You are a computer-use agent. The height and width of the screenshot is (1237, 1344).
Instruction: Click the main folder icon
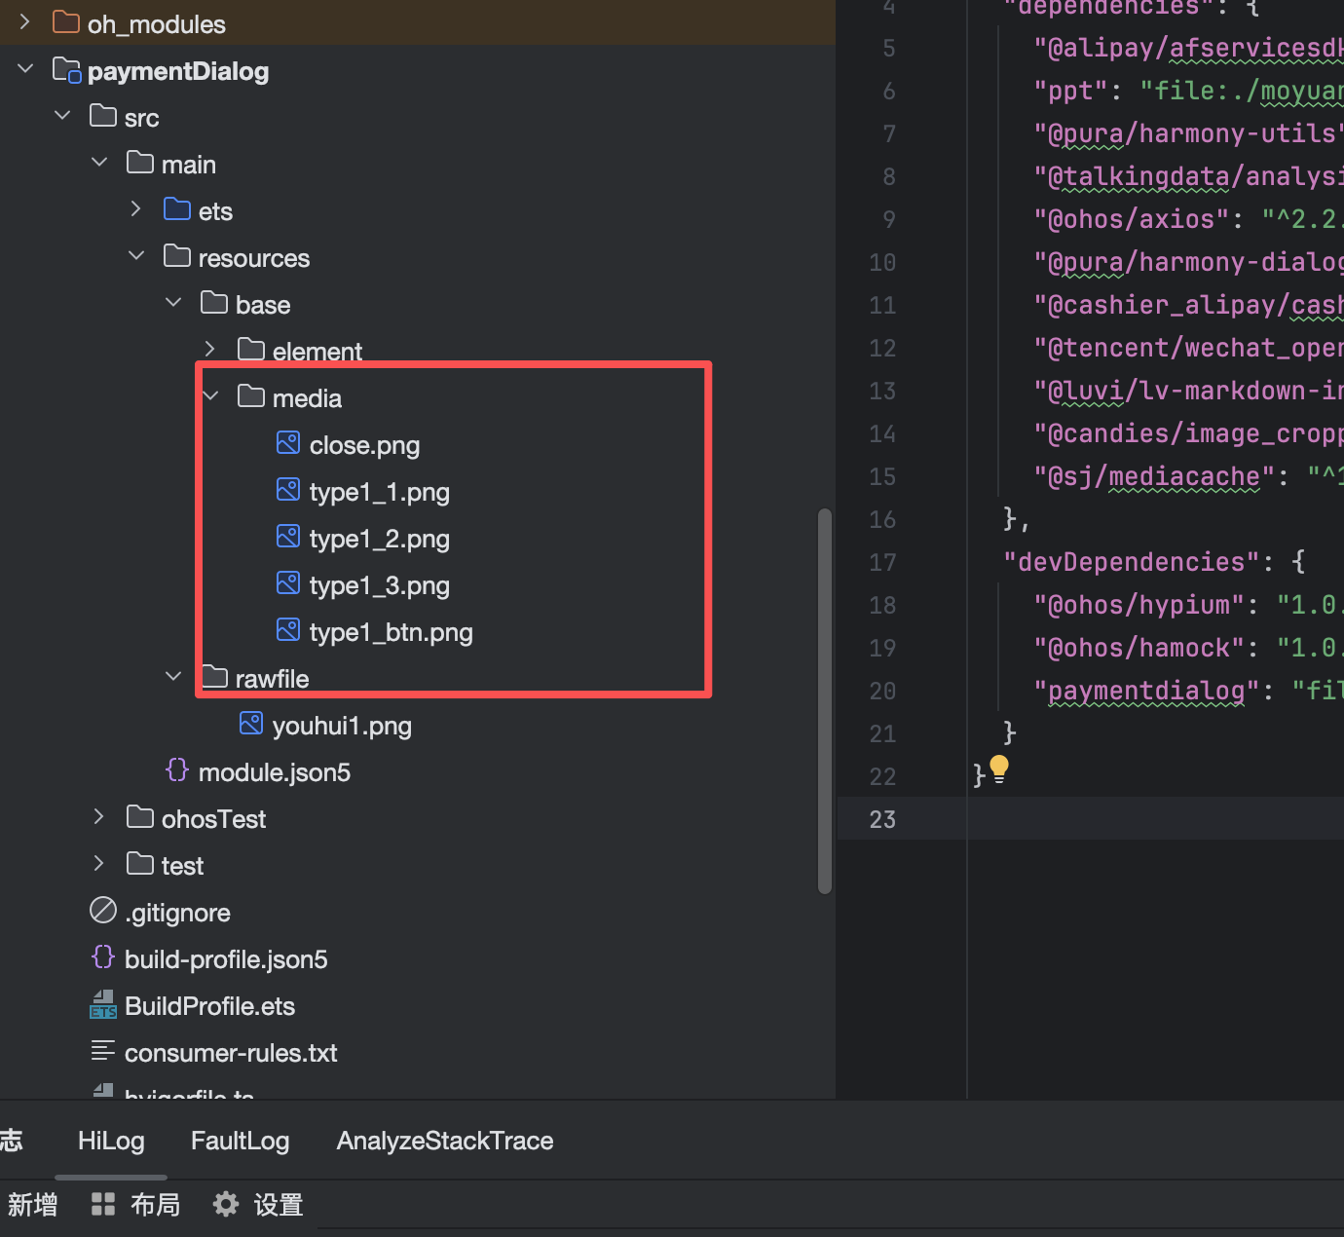click(140, 163)
